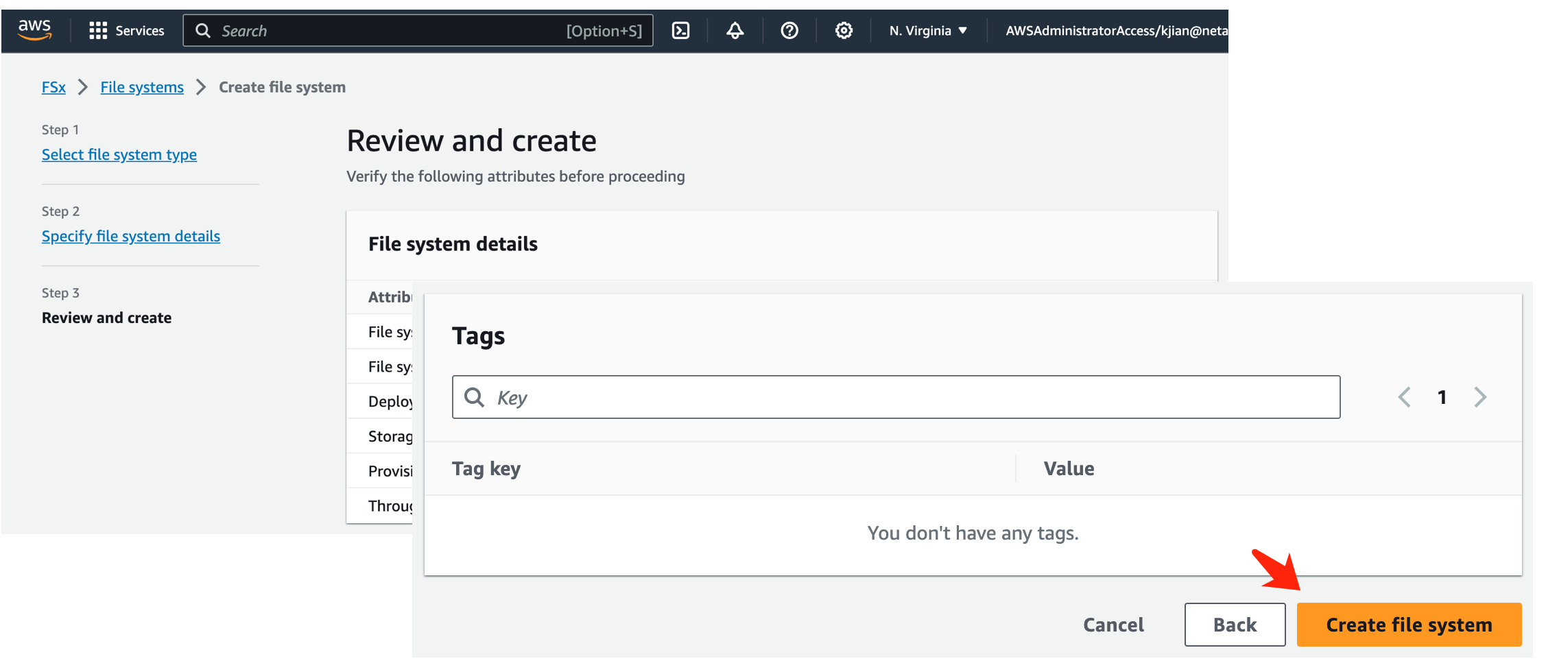Cancel the file system creation
The height and width of the screenshot is (661, 1546).
coord(1113,625)
